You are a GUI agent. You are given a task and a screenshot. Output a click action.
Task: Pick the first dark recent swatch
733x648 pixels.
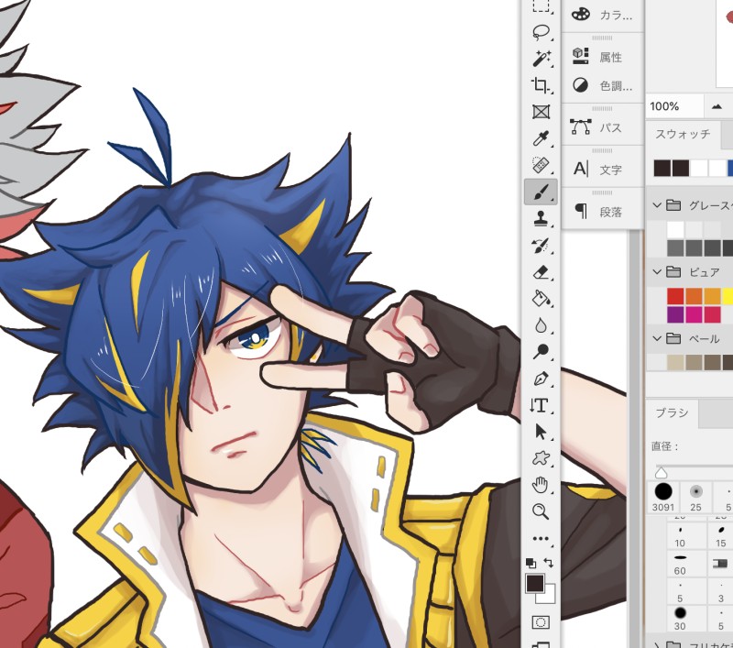tap(662, 169)
